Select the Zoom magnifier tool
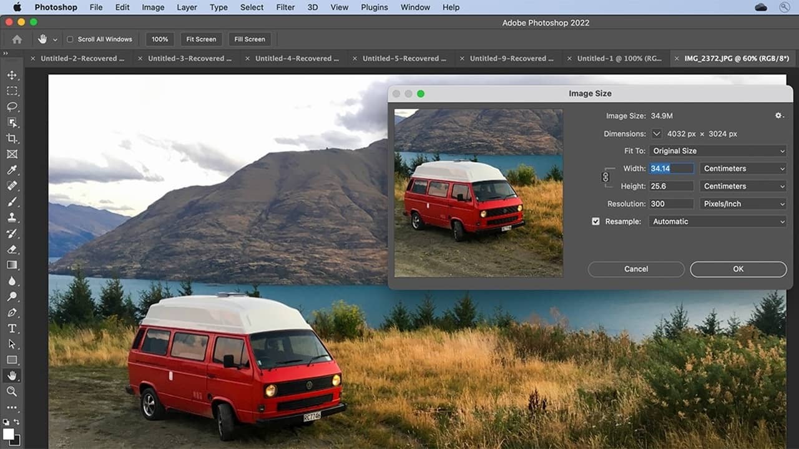The height and width of the screenshot is (449, 799). tap(12, 392)
